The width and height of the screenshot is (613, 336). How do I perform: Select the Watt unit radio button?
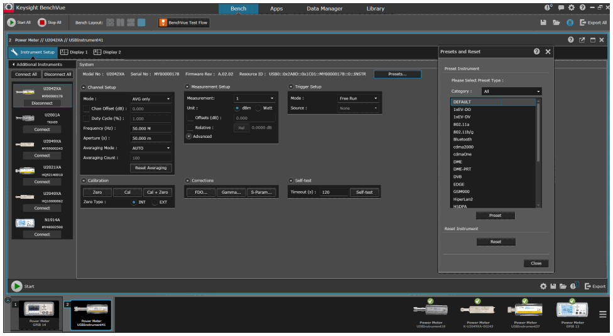tap(258, 108)
